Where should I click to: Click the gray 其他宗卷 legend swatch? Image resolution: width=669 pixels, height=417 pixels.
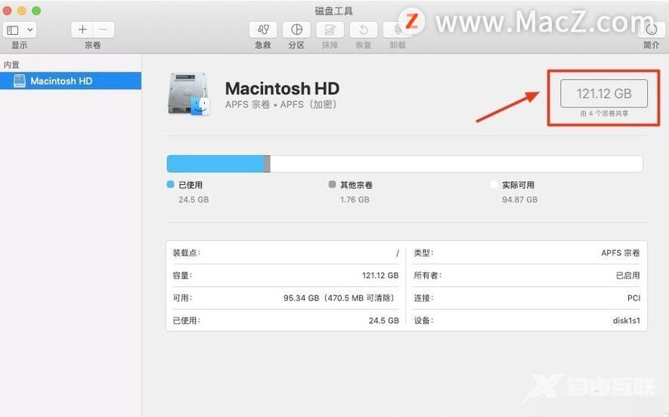coord(332,184)
